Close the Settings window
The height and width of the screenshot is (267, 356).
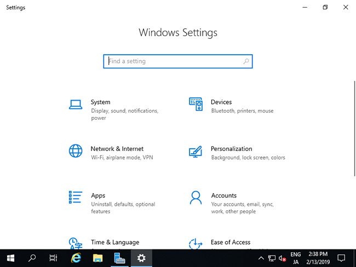346,7
